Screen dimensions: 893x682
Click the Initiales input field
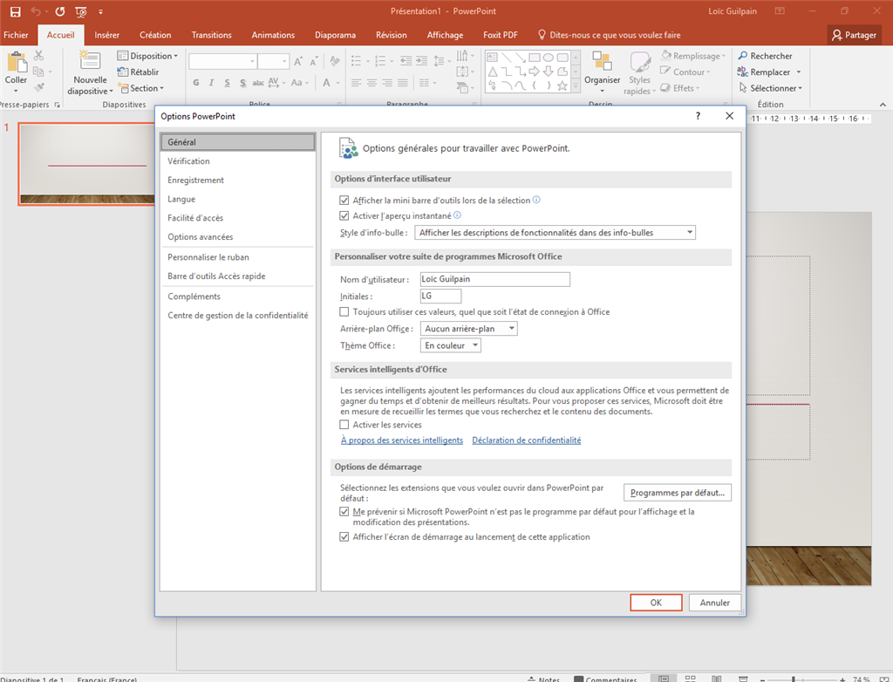click(440, 296)
